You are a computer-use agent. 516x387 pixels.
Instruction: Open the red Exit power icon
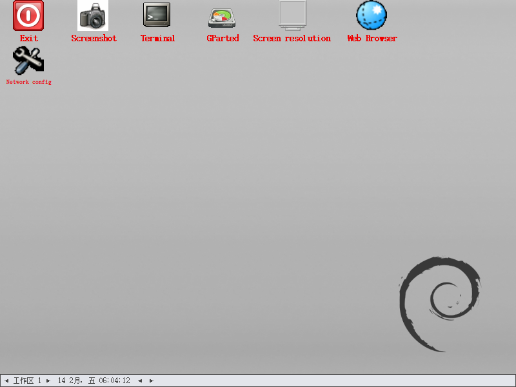(28, 15)
